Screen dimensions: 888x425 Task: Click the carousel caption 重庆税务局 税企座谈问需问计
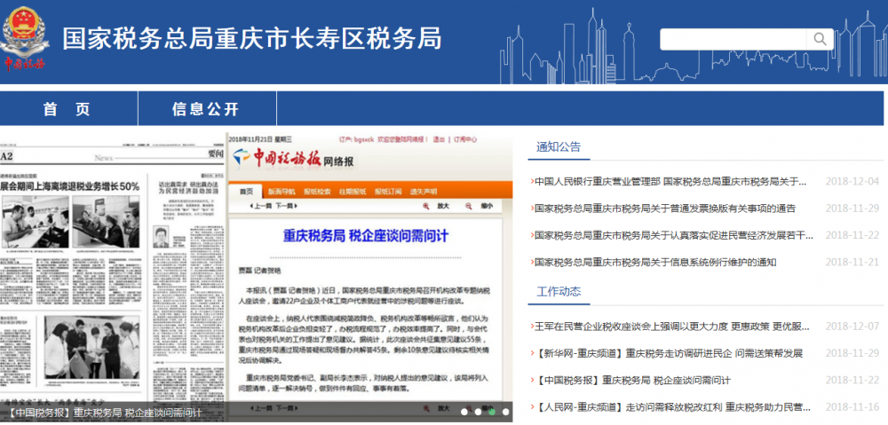coord(105,413)
